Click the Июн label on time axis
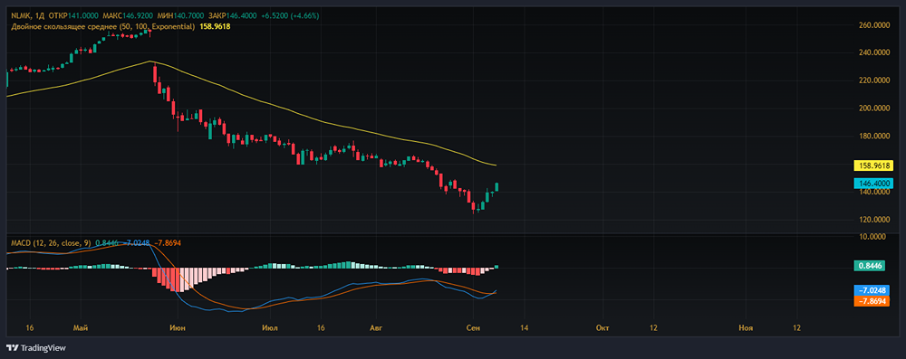Viewport: 906px width, 359px height. tap(178, 328)
